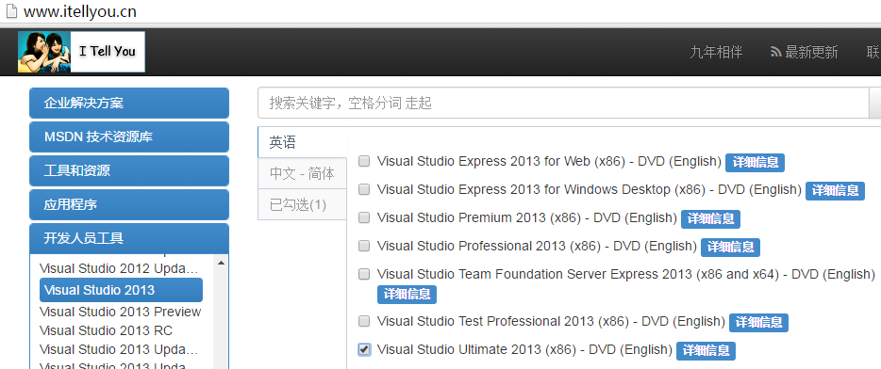Switch to the 中文 - 简体 tab
The height and width of the screenshot is (369, 881).
tap(302, 173)
